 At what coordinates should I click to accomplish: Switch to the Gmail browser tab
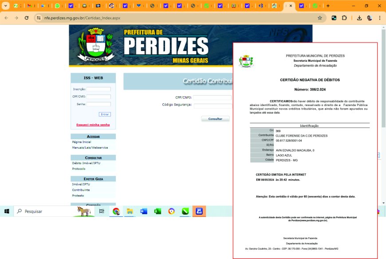tap(29, 6)
